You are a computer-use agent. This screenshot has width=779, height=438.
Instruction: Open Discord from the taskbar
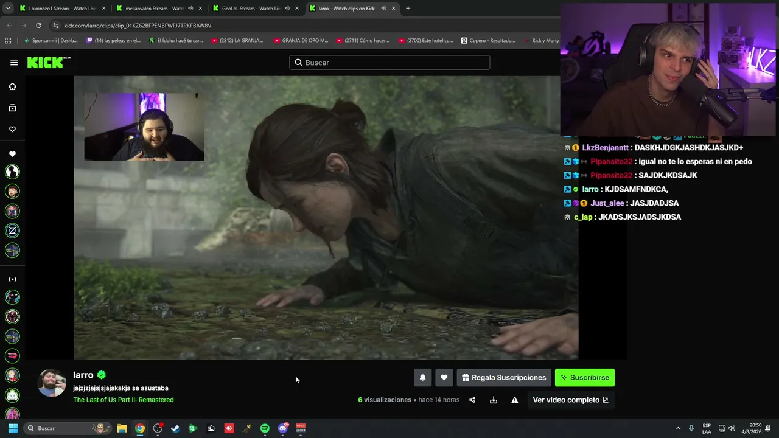coord(283,428)
